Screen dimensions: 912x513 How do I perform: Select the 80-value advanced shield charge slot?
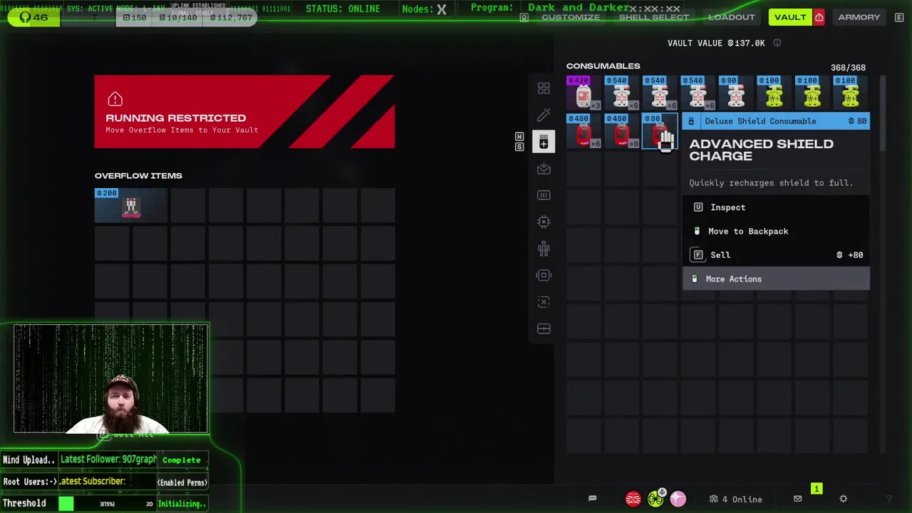click(x=660, y=131)
